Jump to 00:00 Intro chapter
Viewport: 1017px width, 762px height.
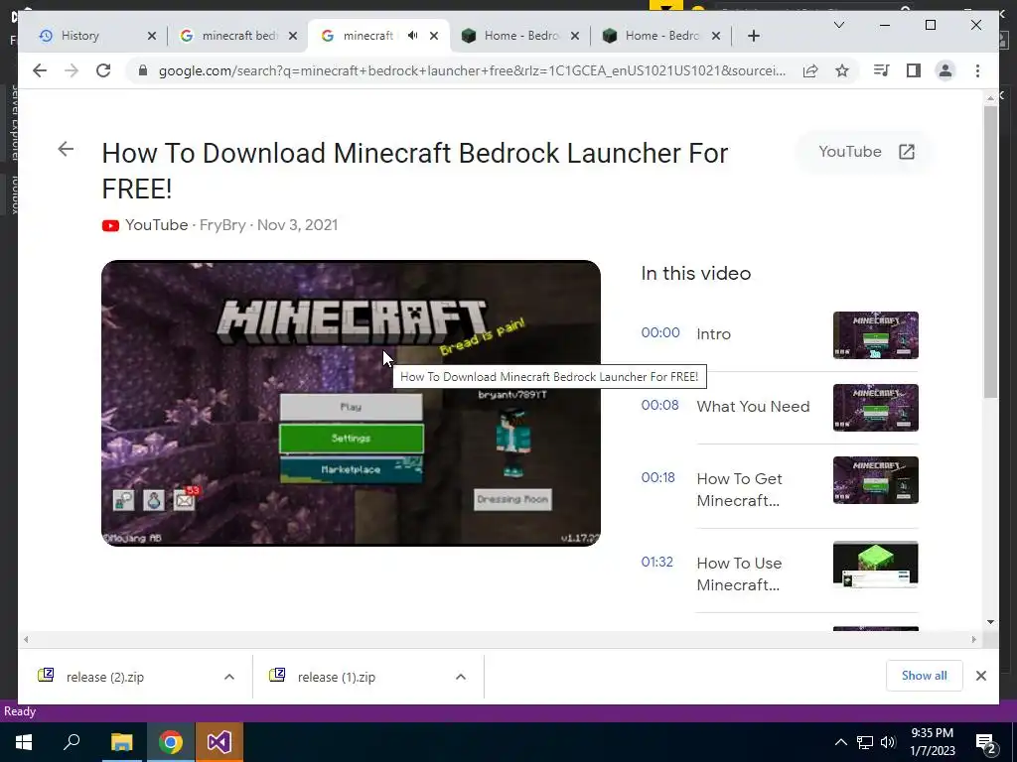coord(660,332)
